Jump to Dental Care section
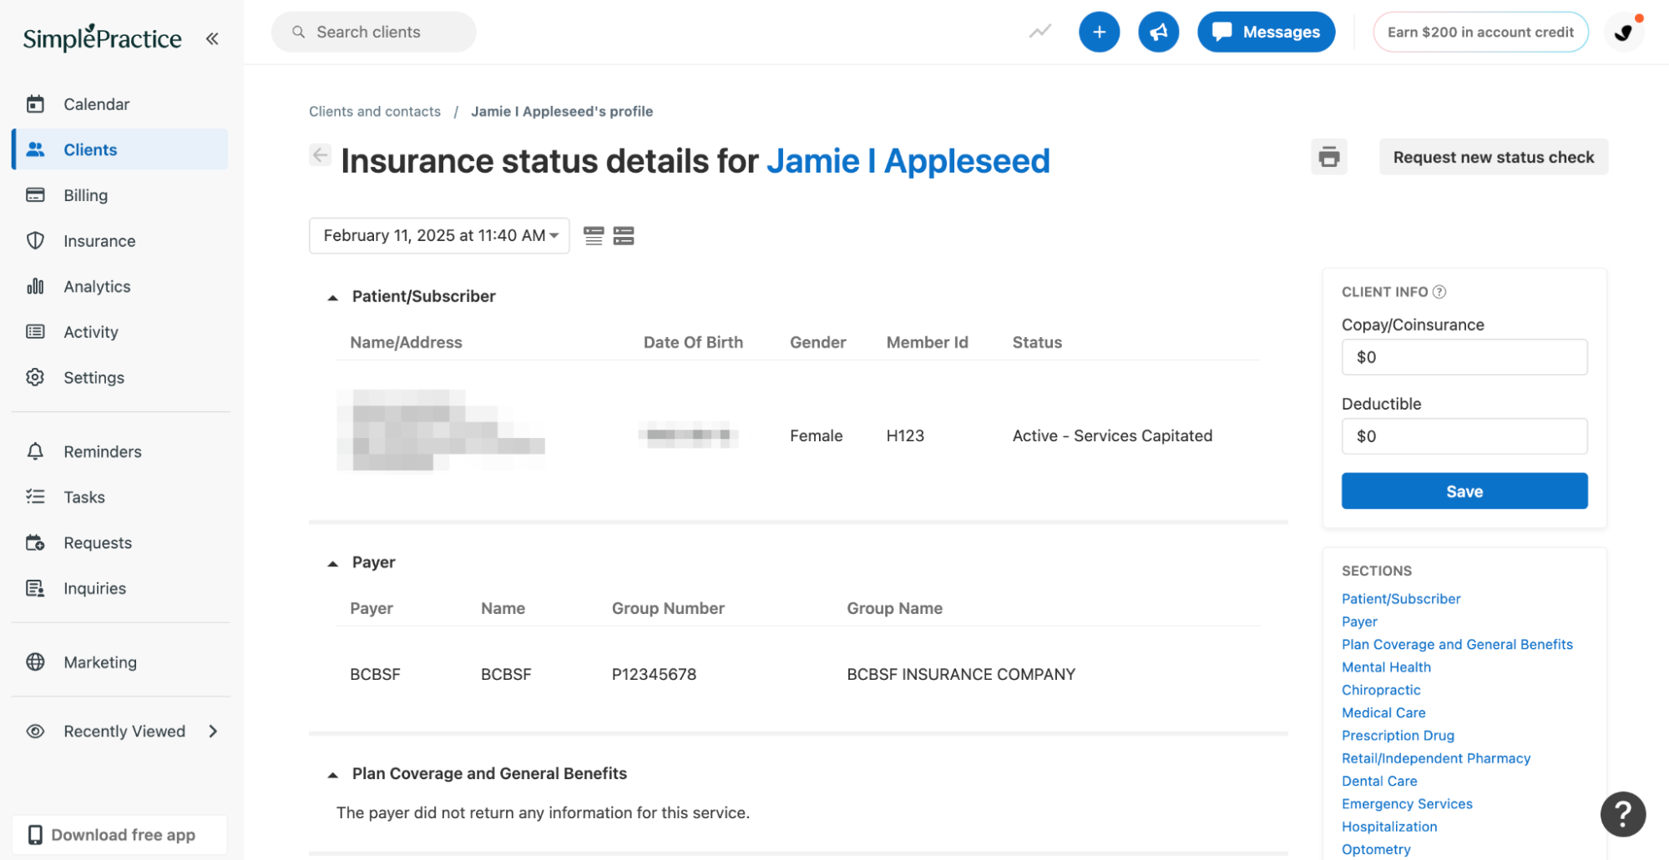Viewport: 1669px width, 860px height. coord(1379,782)
